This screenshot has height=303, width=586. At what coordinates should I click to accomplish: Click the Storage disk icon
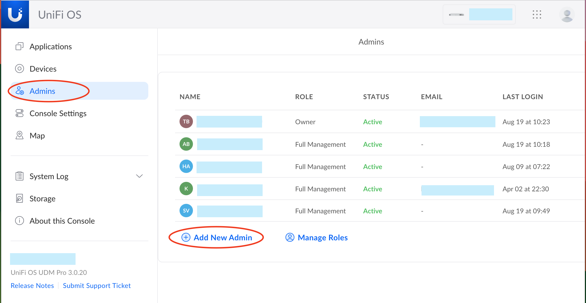[20, 198]
